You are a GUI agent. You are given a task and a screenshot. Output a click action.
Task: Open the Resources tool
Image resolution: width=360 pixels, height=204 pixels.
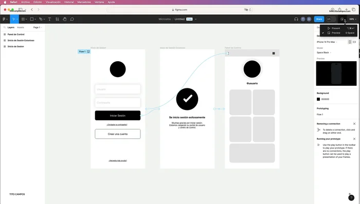[57, 19]
